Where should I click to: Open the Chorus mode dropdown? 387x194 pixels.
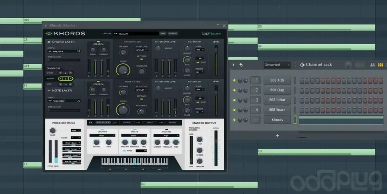[102, 135]
